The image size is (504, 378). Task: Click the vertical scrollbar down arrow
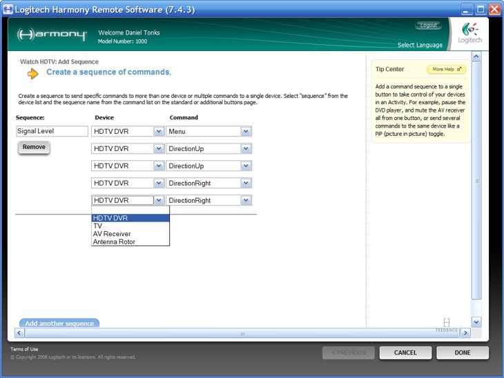476,322
